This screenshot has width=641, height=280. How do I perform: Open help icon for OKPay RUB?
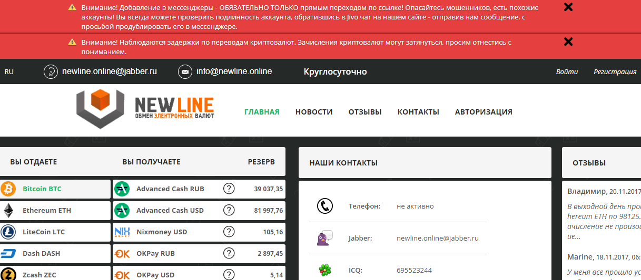(x=229, y=253)
